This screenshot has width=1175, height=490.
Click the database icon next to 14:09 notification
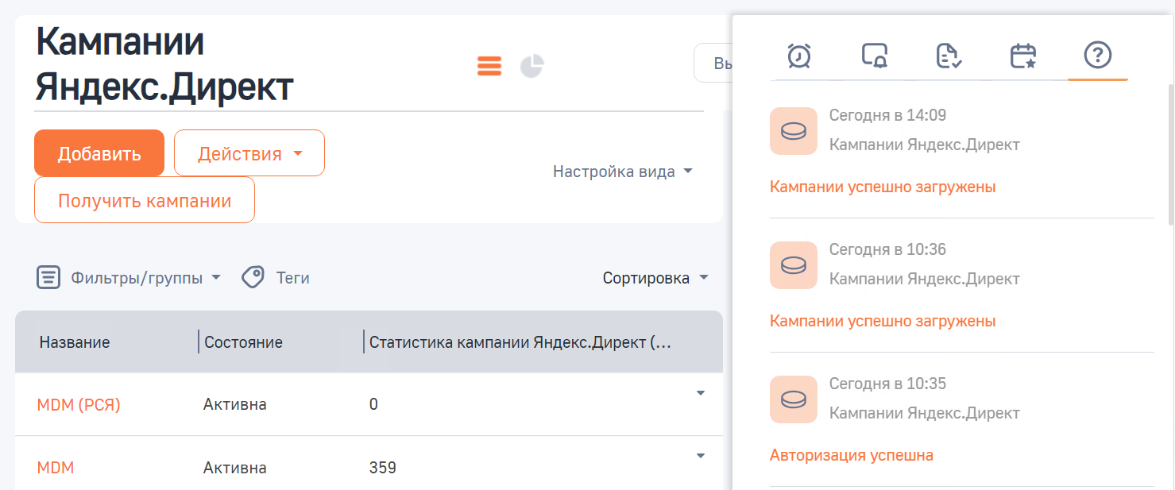click(x=792, y=130)
